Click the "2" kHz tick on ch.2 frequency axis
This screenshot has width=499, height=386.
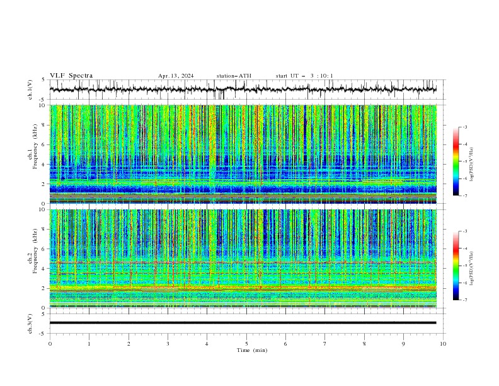pyautogui.click(x=43, y=288)
